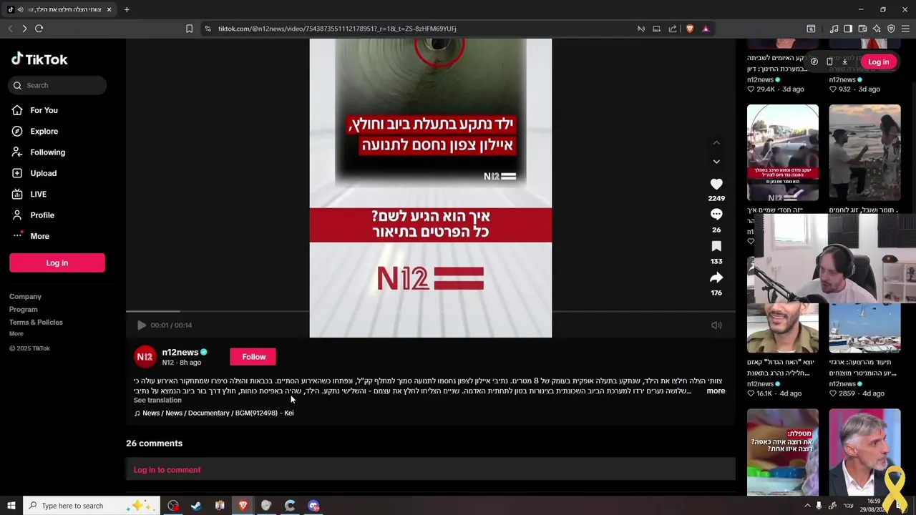Toggle the browser sidebar panel
The image size is (916, 515).
[x=848, y=29]
